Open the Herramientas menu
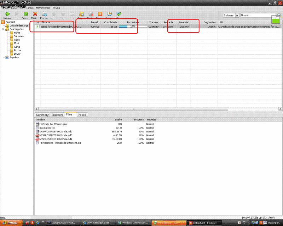The width and height of the screenshot is (283, 226). (x=43, y=8)
